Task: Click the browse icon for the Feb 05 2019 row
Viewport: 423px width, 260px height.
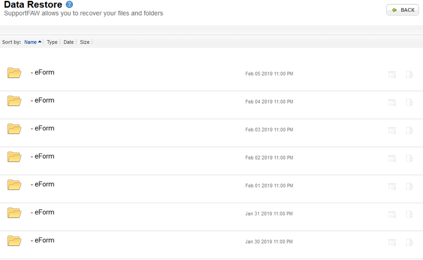Action: (392, 75)
